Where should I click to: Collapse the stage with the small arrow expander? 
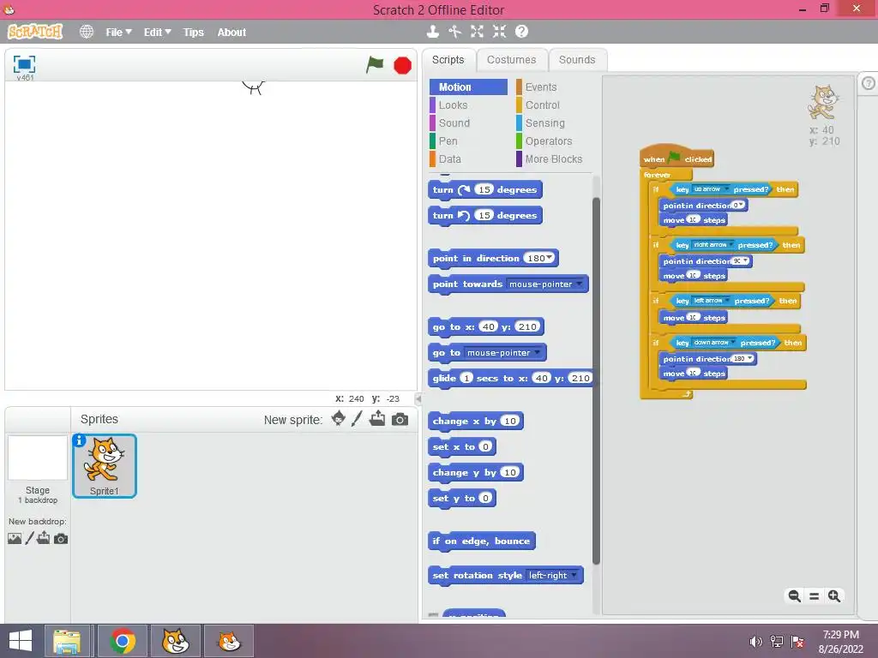point(418,399)
